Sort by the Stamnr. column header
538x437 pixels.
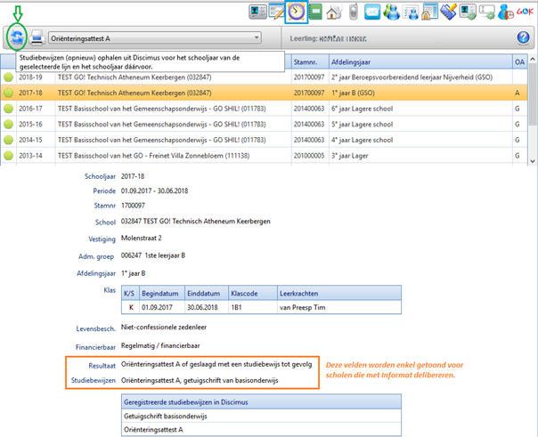pyautogui.click(x=310, y=62)
